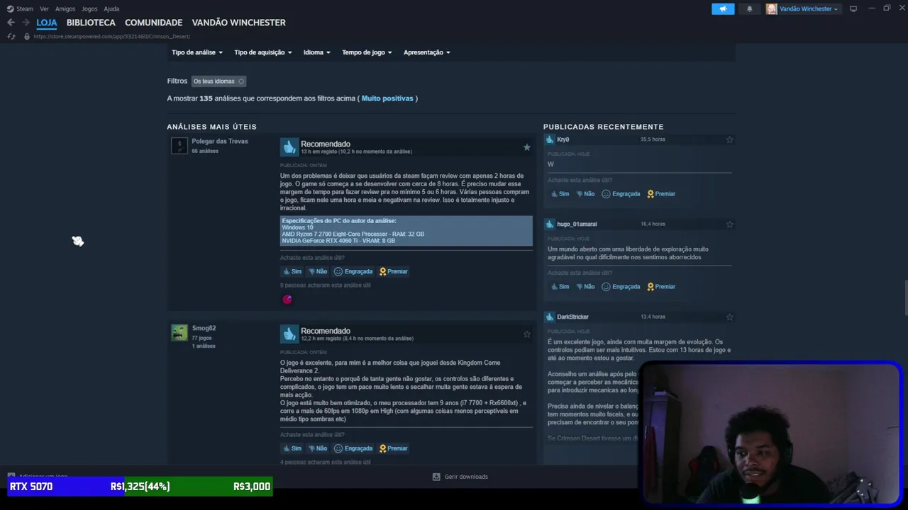Switch to Big Picture mode with monitor icon

[853, 8]
